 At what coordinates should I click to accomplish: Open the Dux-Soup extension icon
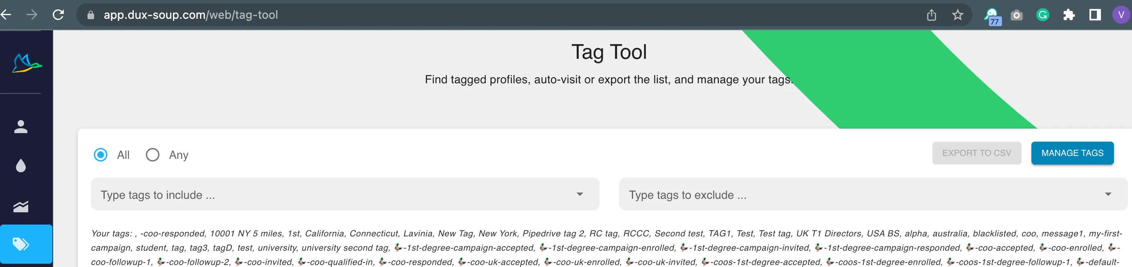[992, 16]
